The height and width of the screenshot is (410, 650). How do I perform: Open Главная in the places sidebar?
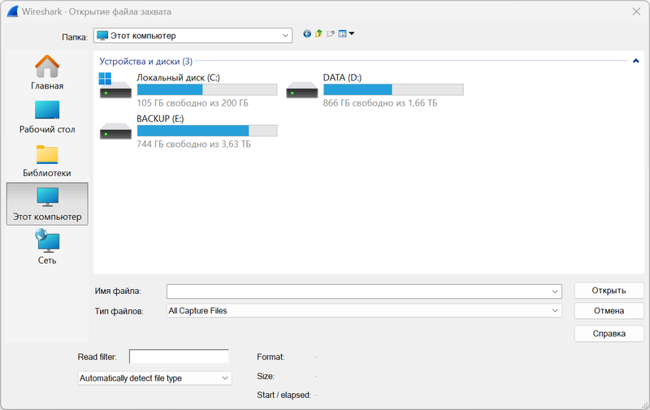[47, 72]
